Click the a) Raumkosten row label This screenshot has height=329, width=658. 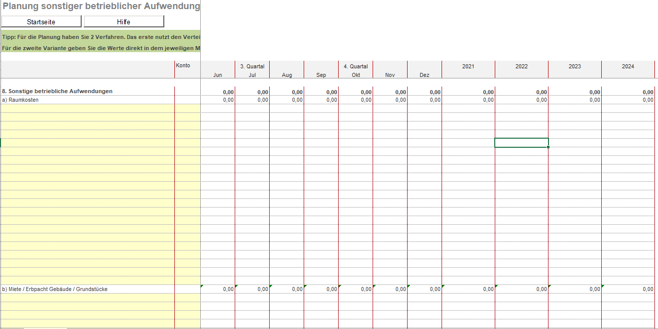pyautogui.click(x=20, y=100)
